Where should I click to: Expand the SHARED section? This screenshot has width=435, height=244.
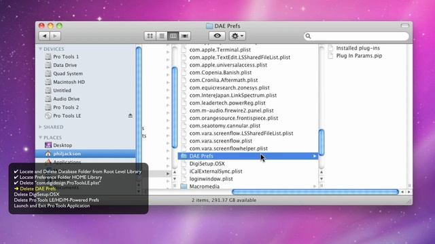[x=41, y=127]
